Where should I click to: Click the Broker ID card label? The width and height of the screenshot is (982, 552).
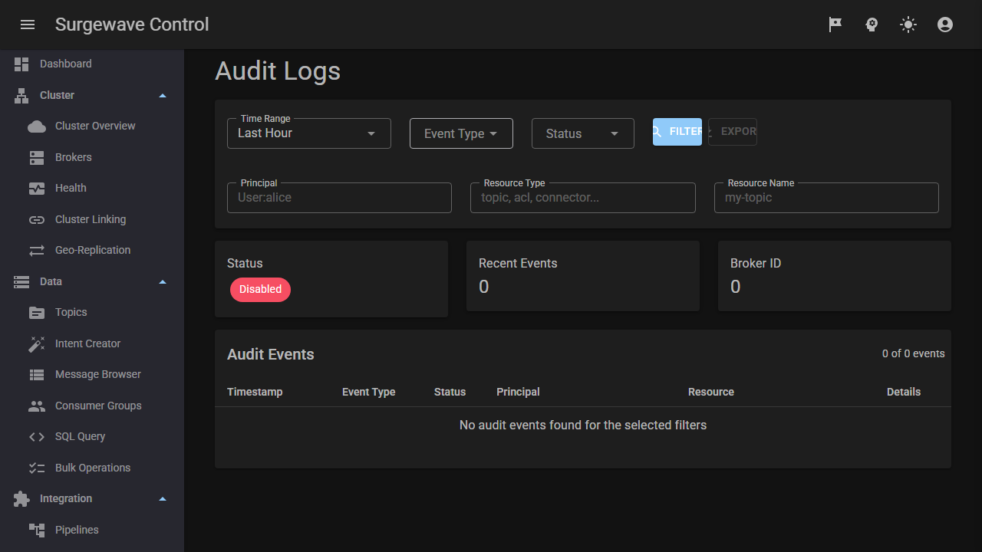[x=756, y=263]
